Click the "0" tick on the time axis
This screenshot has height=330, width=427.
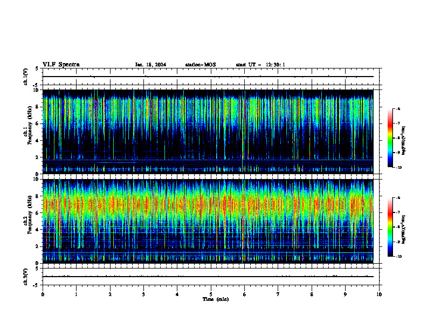click(x=43, y=294)
